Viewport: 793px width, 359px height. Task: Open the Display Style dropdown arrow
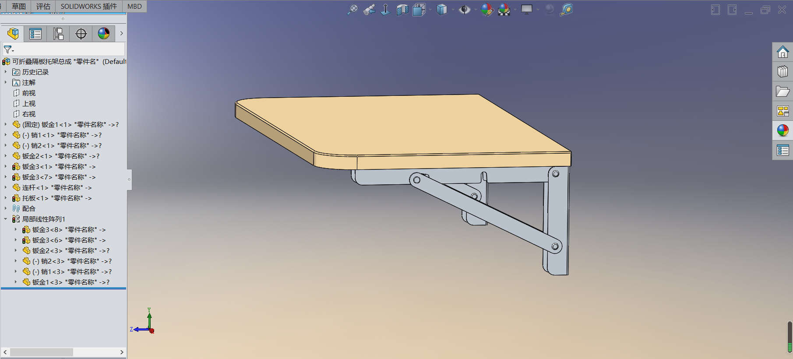[453, 10]
